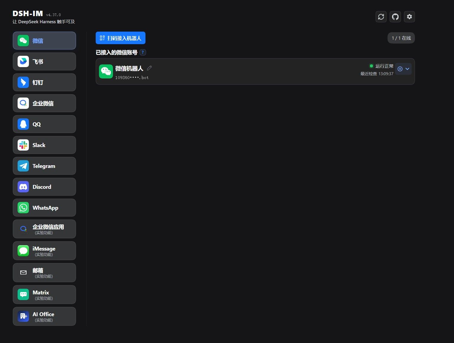Screen dimensions: 454x343
Task: Edit the 微信机器人 name with pencil icon
Action: [x=149, y=68]
